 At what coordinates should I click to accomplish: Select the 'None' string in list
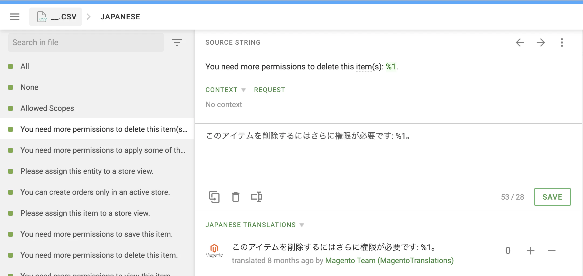point(97,87)
